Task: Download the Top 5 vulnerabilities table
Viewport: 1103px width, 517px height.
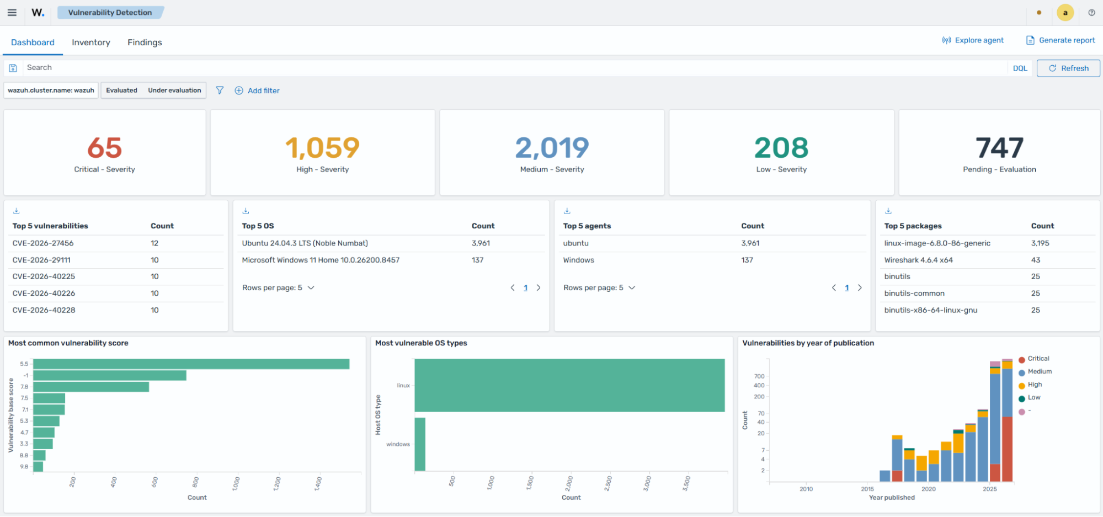Action: pyautogui.click(x=17, y=211)
